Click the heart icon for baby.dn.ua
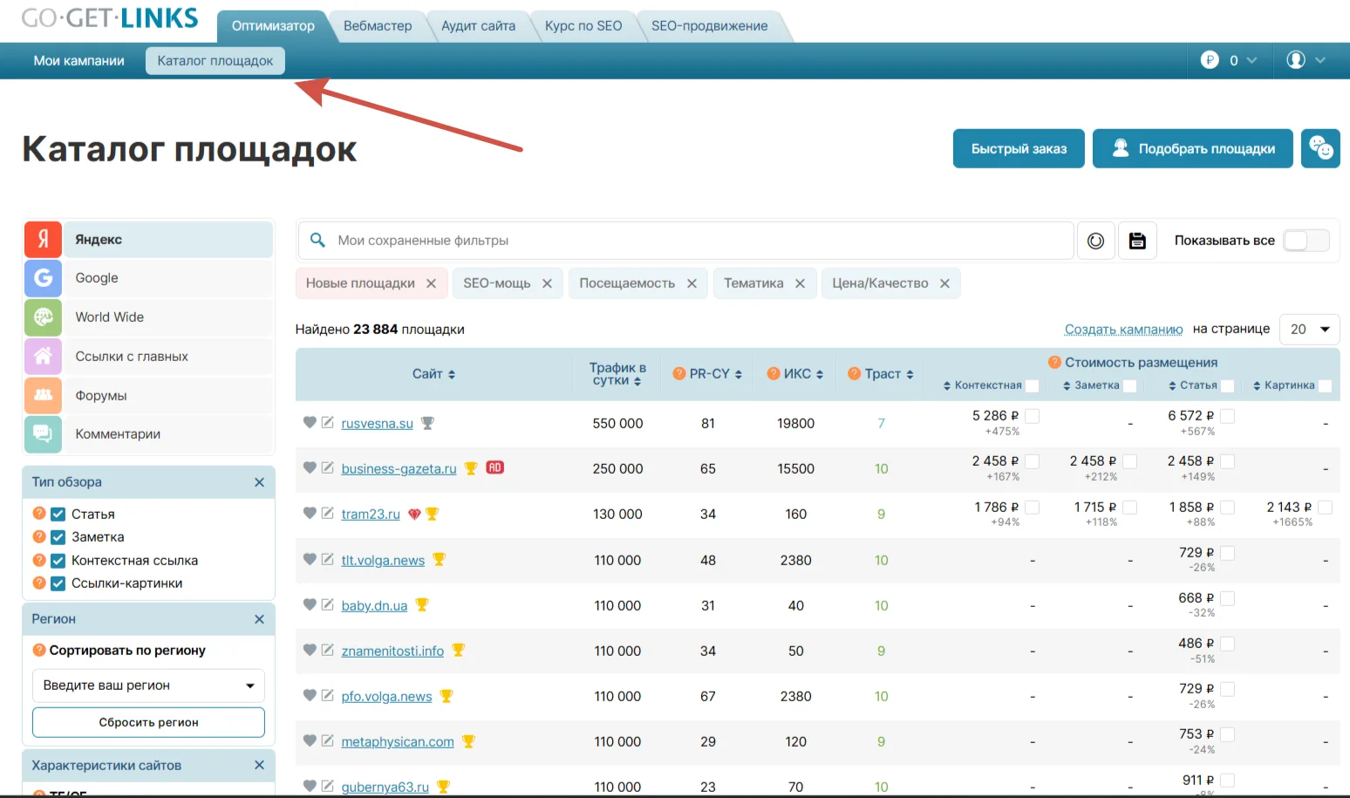Viewport: 1350px width, 798px height. pyautogui.click(x=310, y=604)
